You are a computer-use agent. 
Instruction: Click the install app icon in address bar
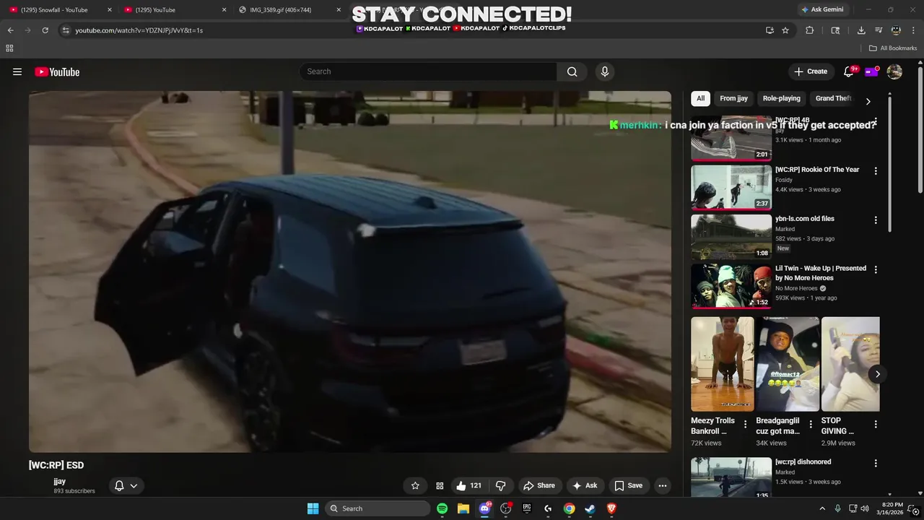point(770,30)
